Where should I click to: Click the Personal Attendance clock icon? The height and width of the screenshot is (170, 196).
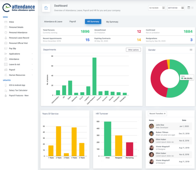tap(6, 33)
